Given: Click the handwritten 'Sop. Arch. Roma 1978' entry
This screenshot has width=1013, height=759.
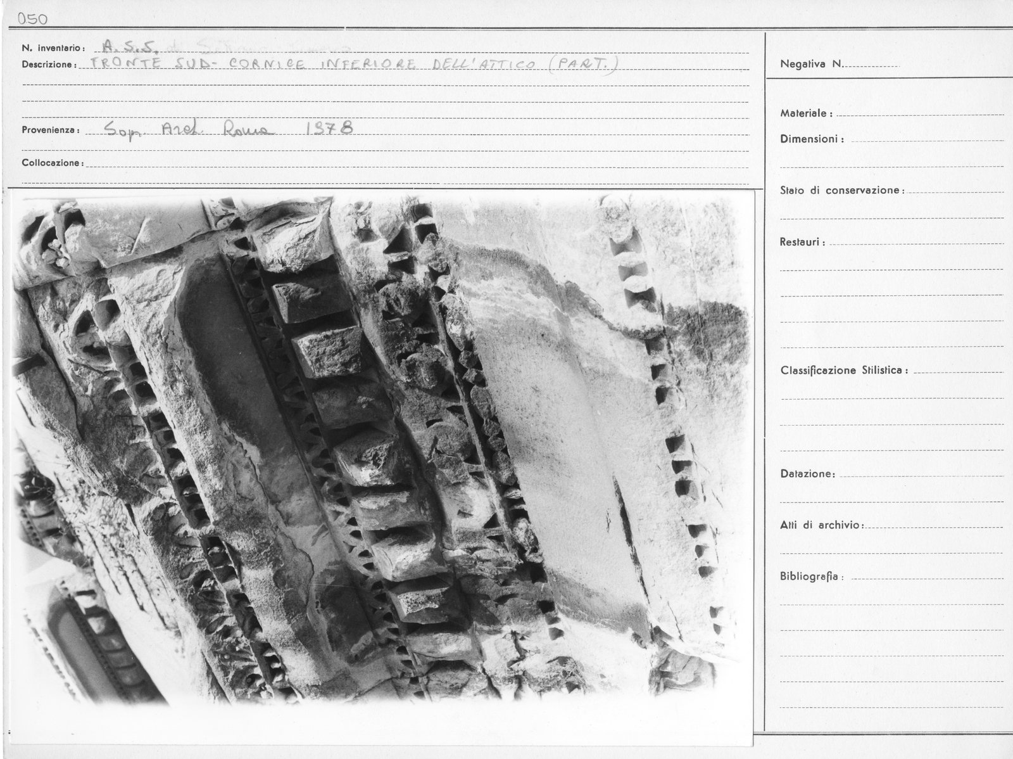Looking at the screenshot, I should tap(229, 130).
